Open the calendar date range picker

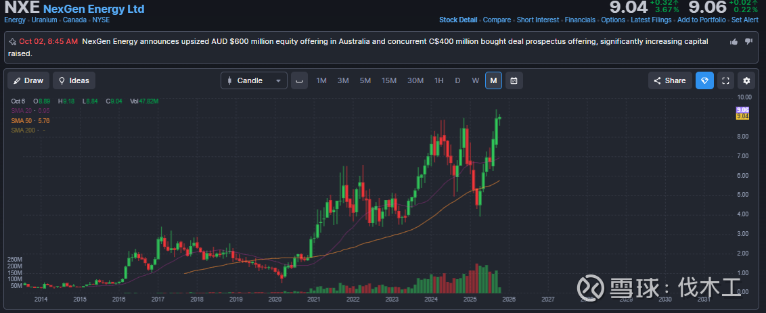tap(514, 81)
